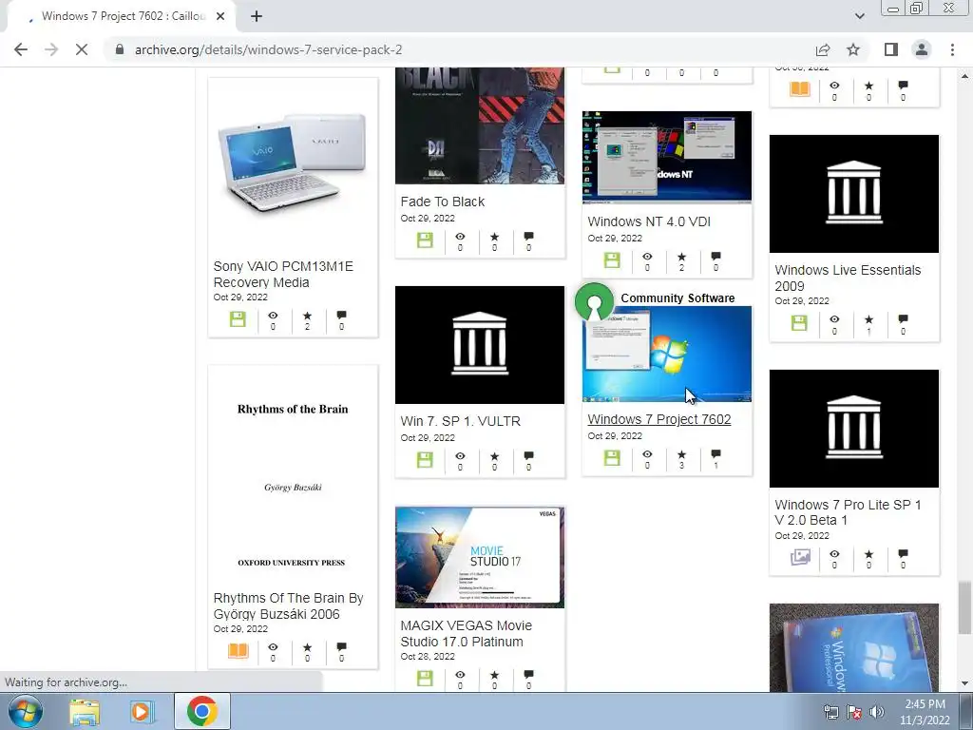Open Rhythms Of The Brain item
Viewport: 973px width, 730px height.
coord(288,605)
